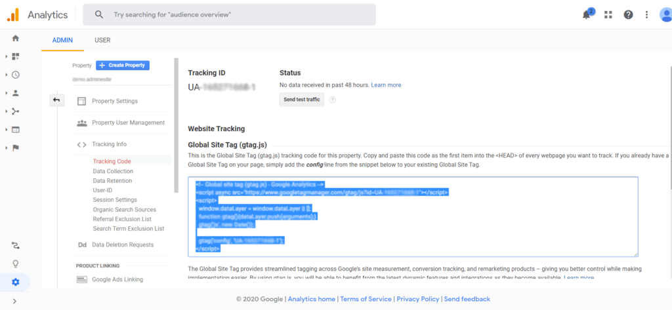
Task: Open Conversions flag icon in sidebar
Action: (16, 147)
